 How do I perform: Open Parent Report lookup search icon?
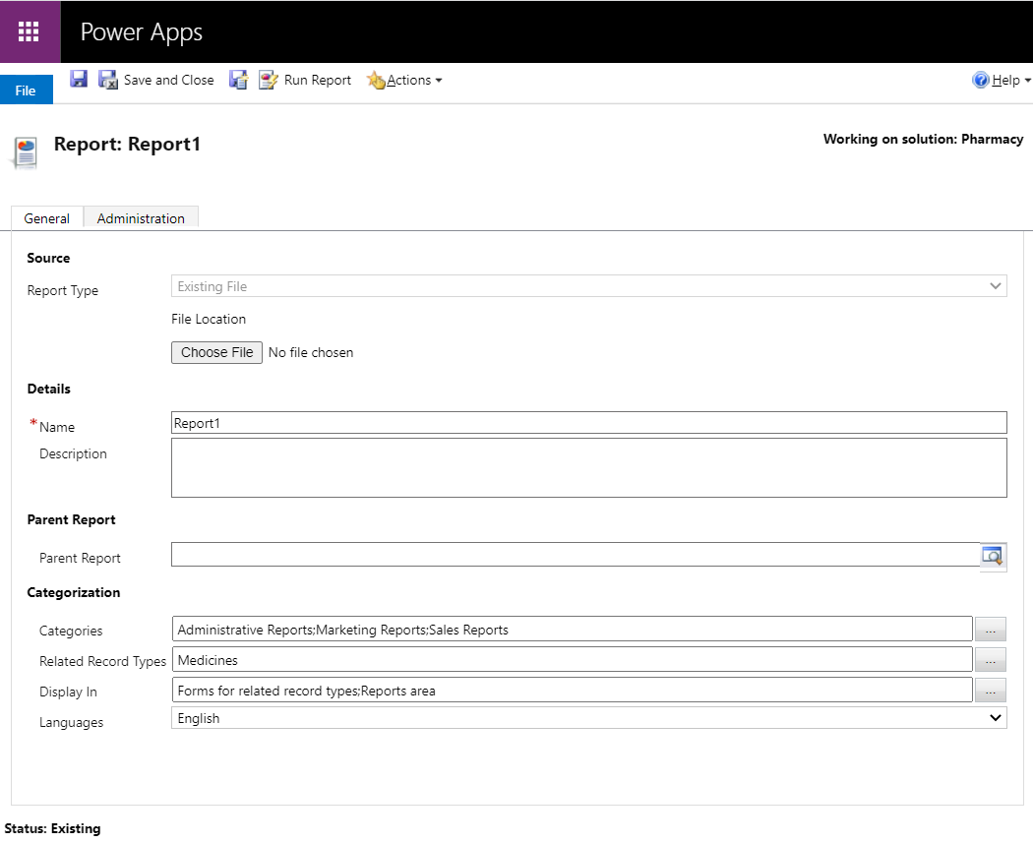[992, 555]
